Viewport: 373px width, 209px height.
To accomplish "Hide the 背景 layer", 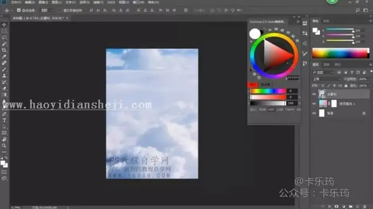I will [x=314, y=113].
